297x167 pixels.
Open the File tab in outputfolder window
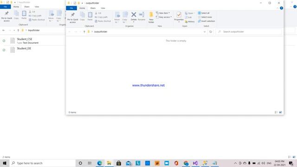[71, 8]
